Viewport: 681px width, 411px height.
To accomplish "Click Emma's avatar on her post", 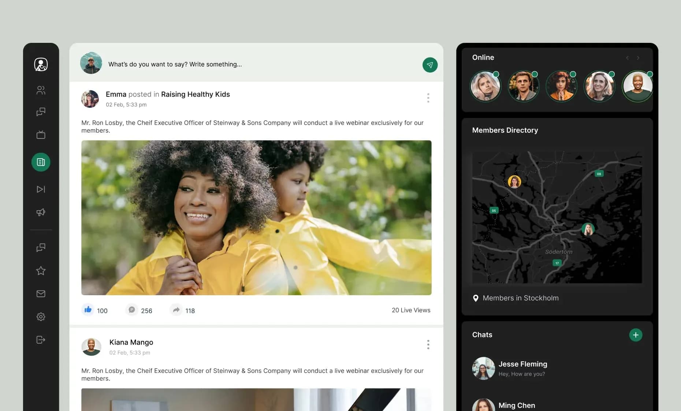I will click(x=90, y=99).
